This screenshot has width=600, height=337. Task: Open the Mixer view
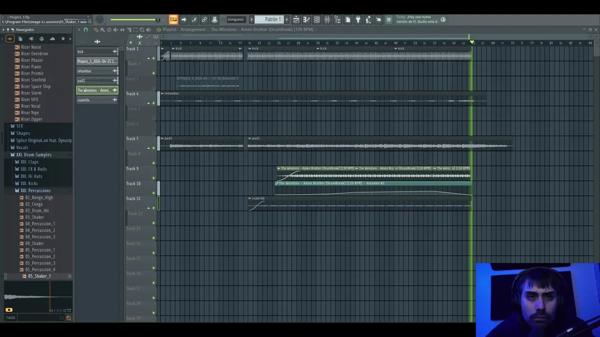pos(327,20)
